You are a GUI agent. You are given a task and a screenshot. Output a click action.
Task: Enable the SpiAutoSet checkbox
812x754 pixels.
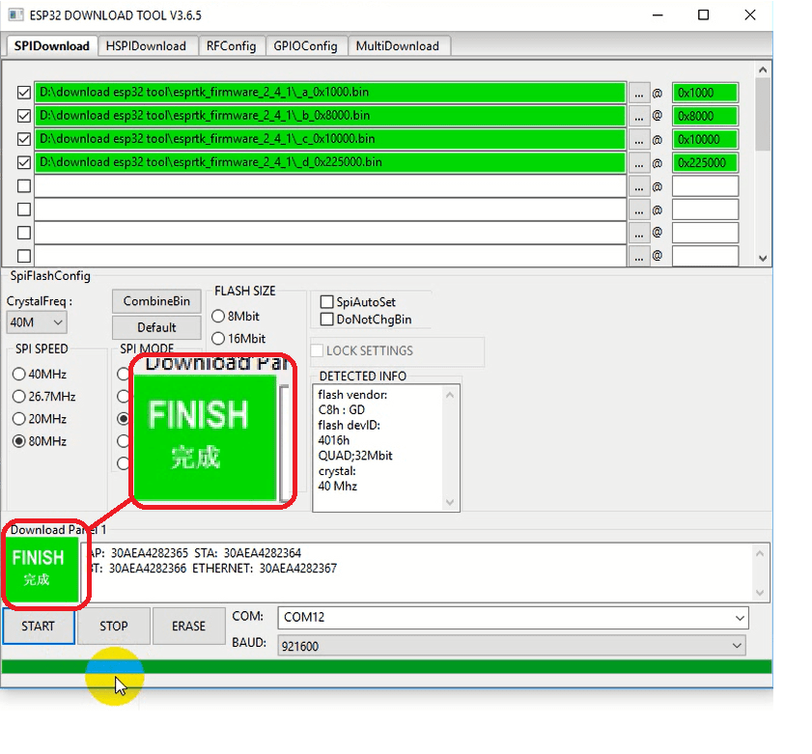click(327, 301)
